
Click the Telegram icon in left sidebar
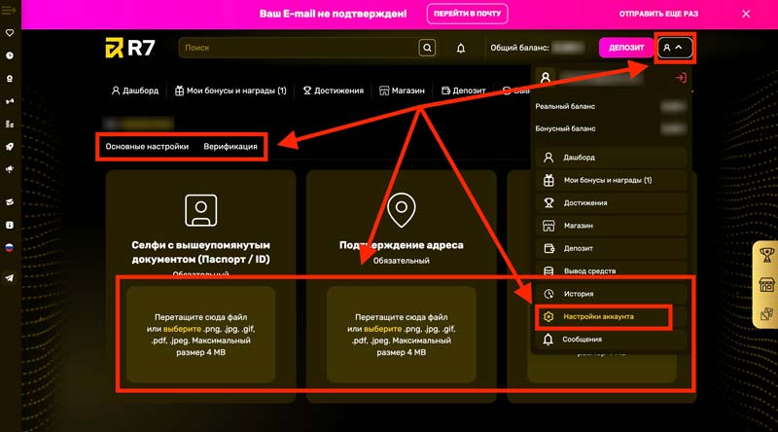coord(10,278)
